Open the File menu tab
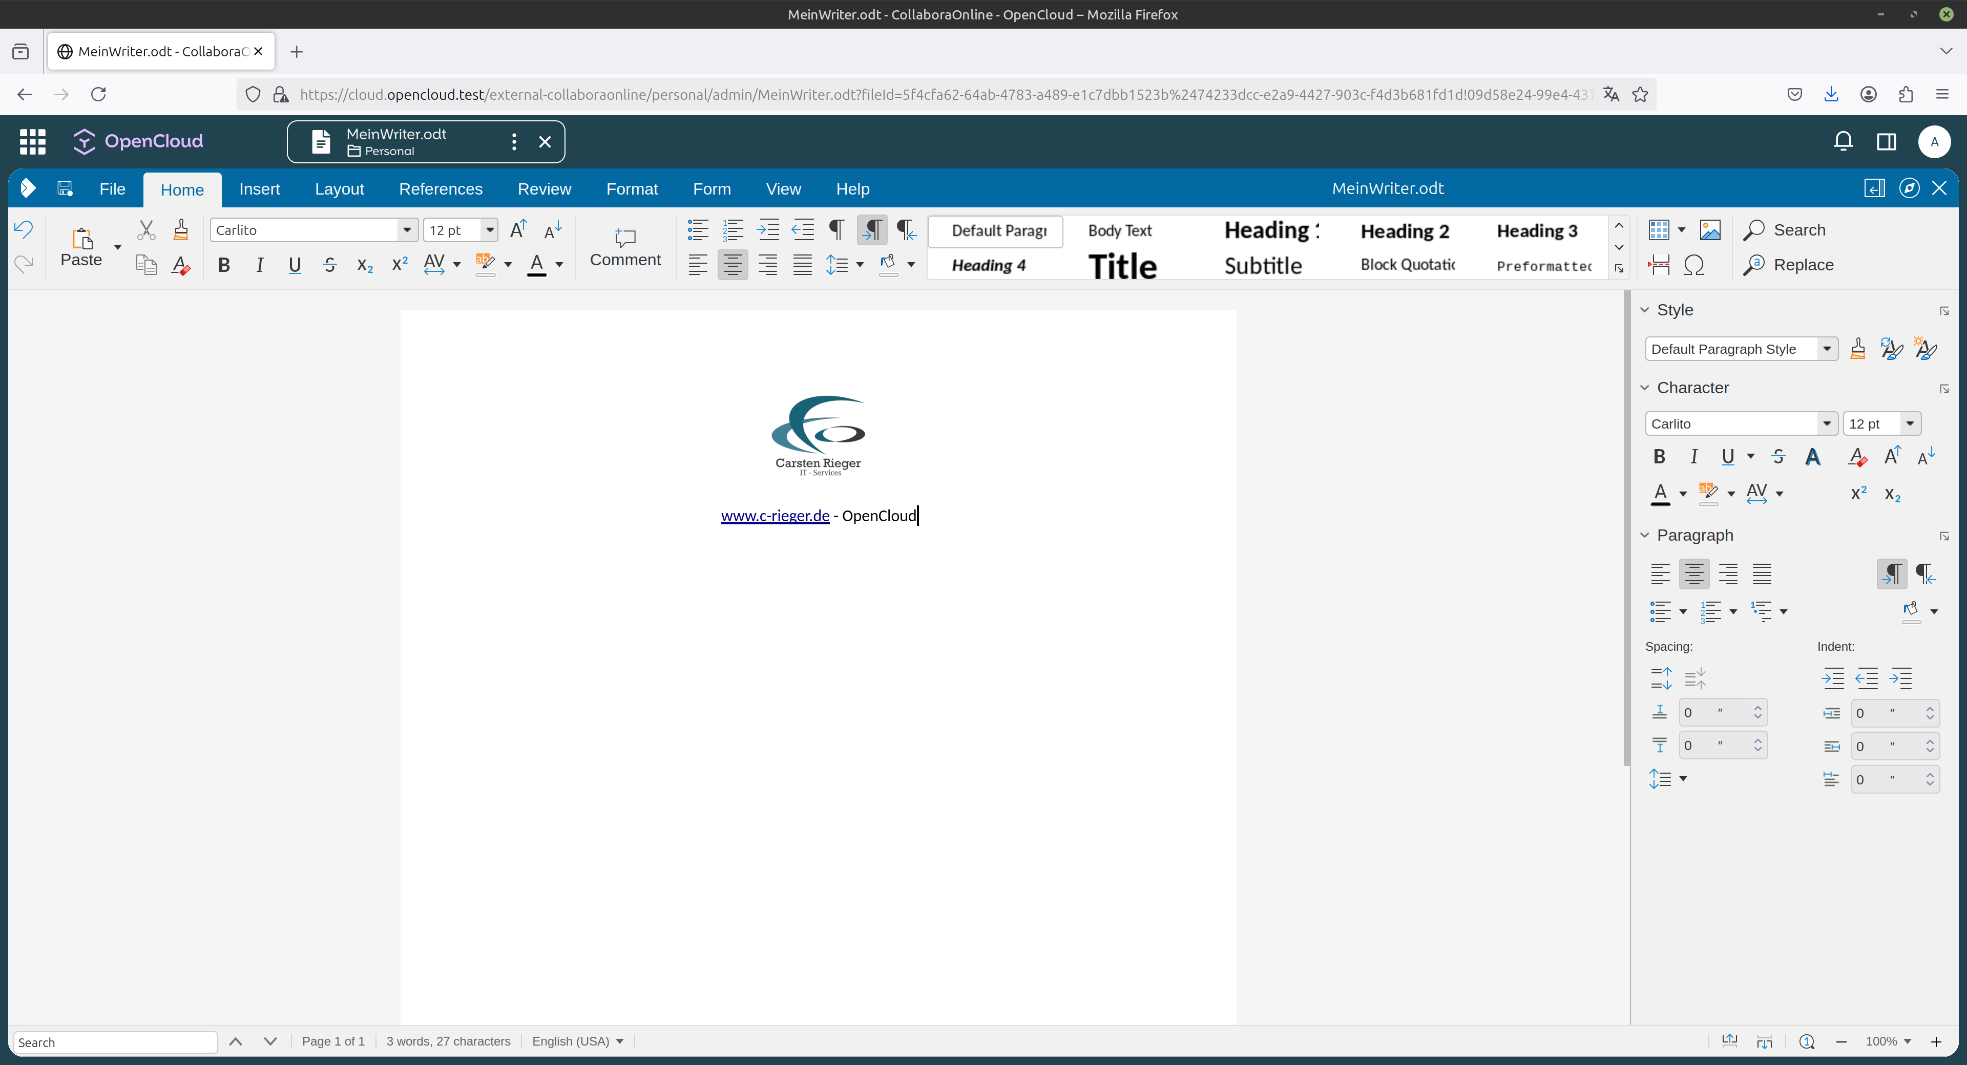The image size is (1967, 1065). coord(112,188)
